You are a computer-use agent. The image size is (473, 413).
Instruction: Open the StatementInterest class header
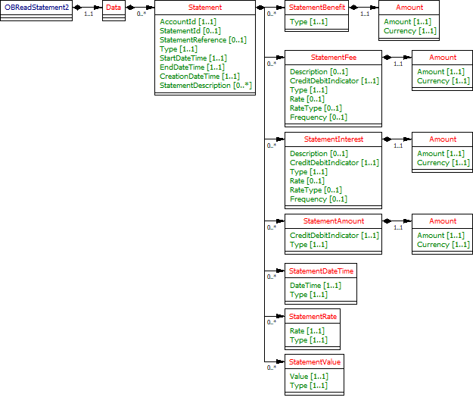click(333, 139)
